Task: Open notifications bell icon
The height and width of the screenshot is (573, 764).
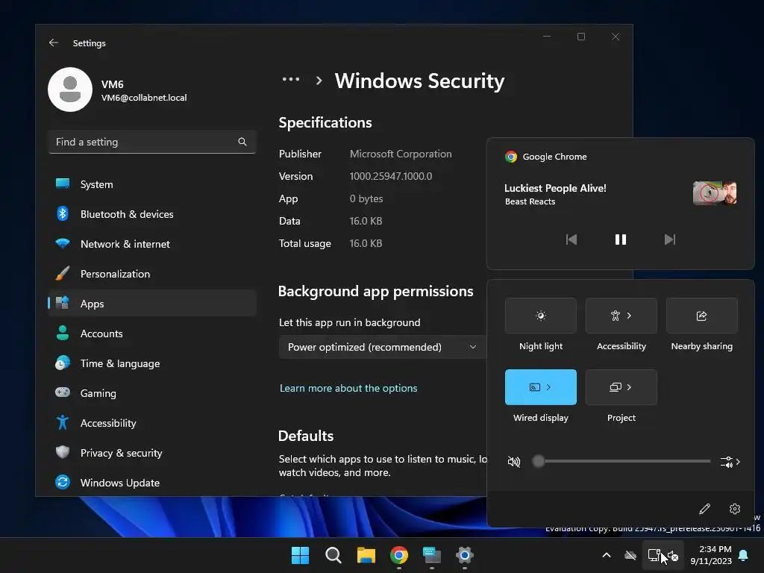Action: pyautogui.click(x=744, y=555)
